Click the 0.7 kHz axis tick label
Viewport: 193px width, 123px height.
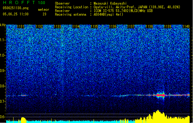point(2,101)
